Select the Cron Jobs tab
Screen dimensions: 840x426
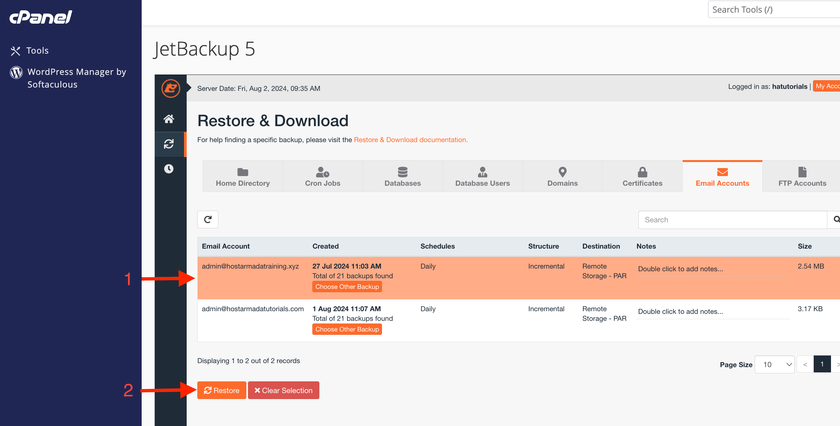pyautogui.click(x=323, y=176)
